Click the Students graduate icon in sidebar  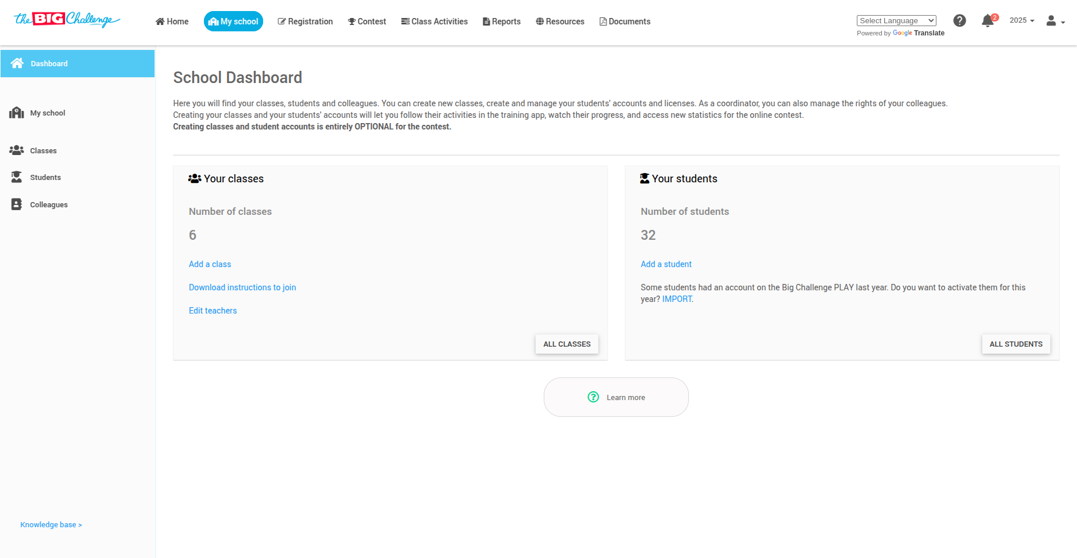coord(16,177)
